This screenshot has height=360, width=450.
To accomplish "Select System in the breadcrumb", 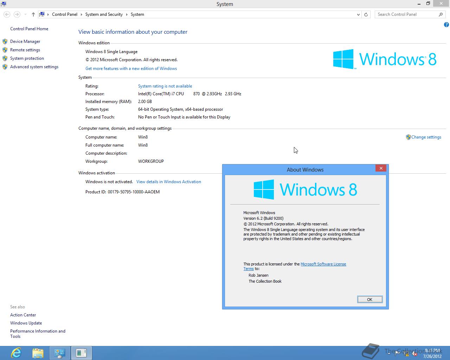I will (x=137, y=14).
